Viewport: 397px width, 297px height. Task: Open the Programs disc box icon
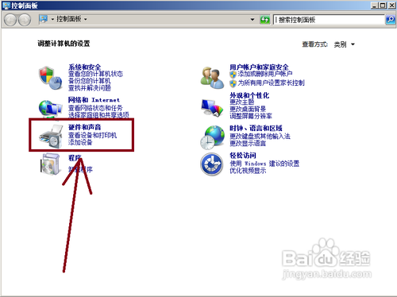(50, 164)
